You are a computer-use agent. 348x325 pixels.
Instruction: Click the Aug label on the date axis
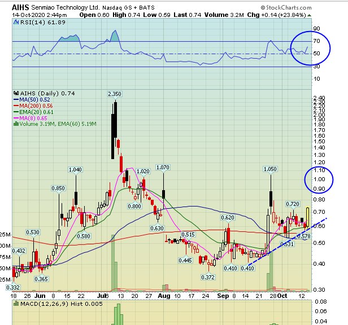coord(164,296)
